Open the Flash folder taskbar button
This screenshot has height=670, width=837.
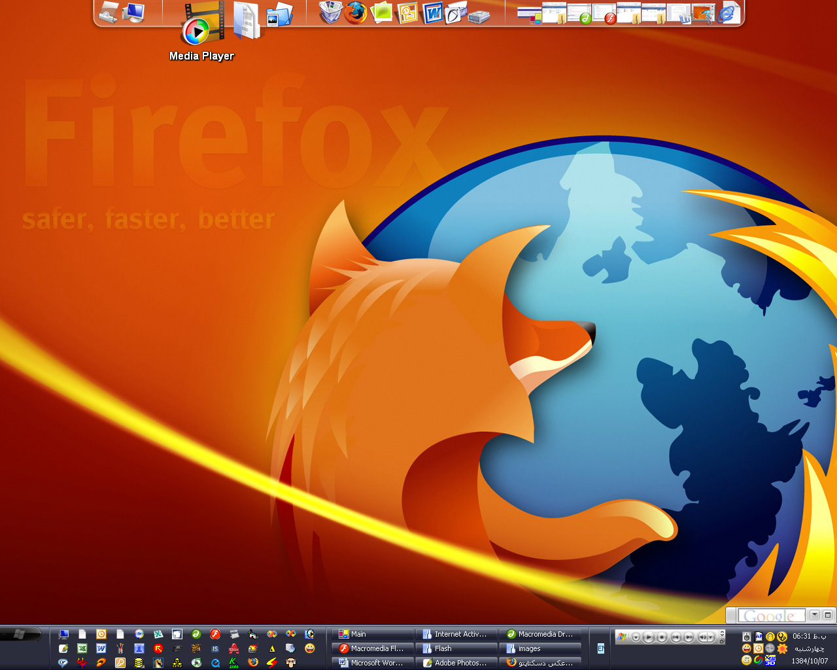[456, 648]
